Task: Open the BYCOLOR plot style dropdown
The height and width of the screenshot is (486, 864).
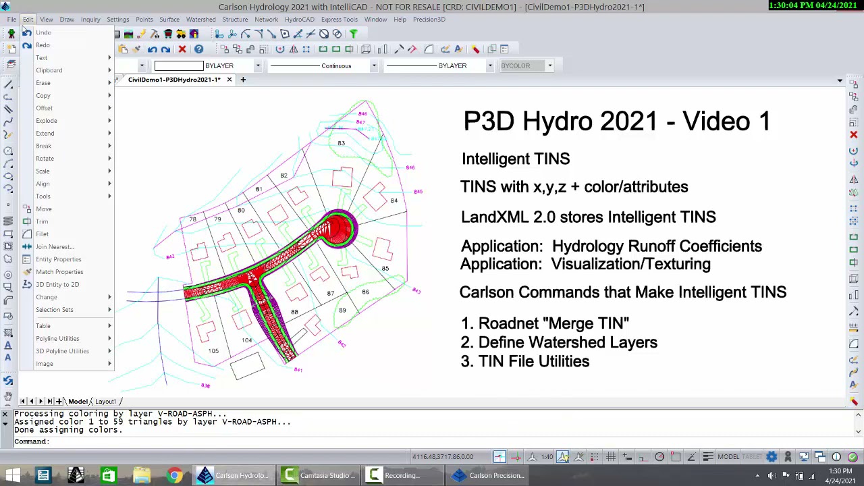Action: (x=549, y=66)
